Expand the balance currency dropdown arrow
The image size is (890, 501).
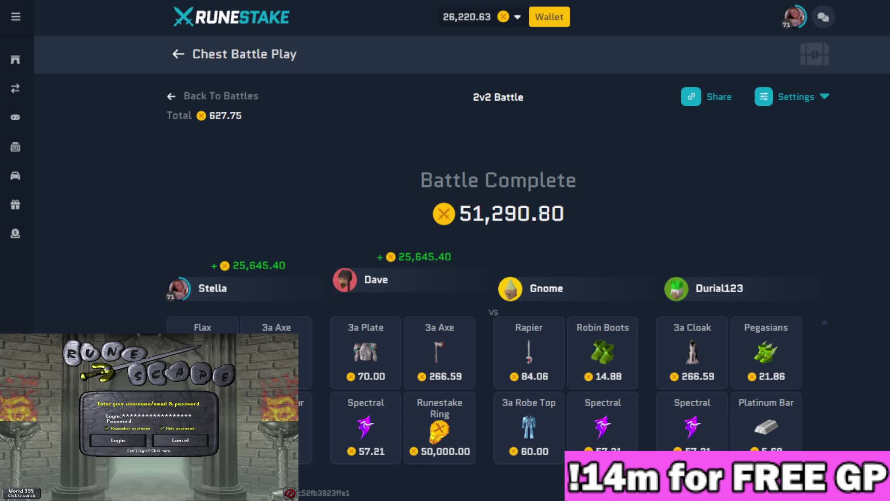click(x=517, y=17)
